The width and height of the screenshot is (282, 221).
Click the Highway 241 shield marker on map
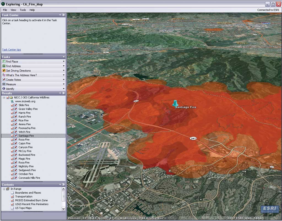pos(193,138)
